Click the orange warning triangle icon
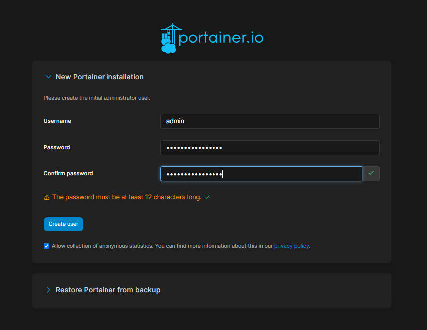Viewport: 427px width, 330px height. click(47, 197)
